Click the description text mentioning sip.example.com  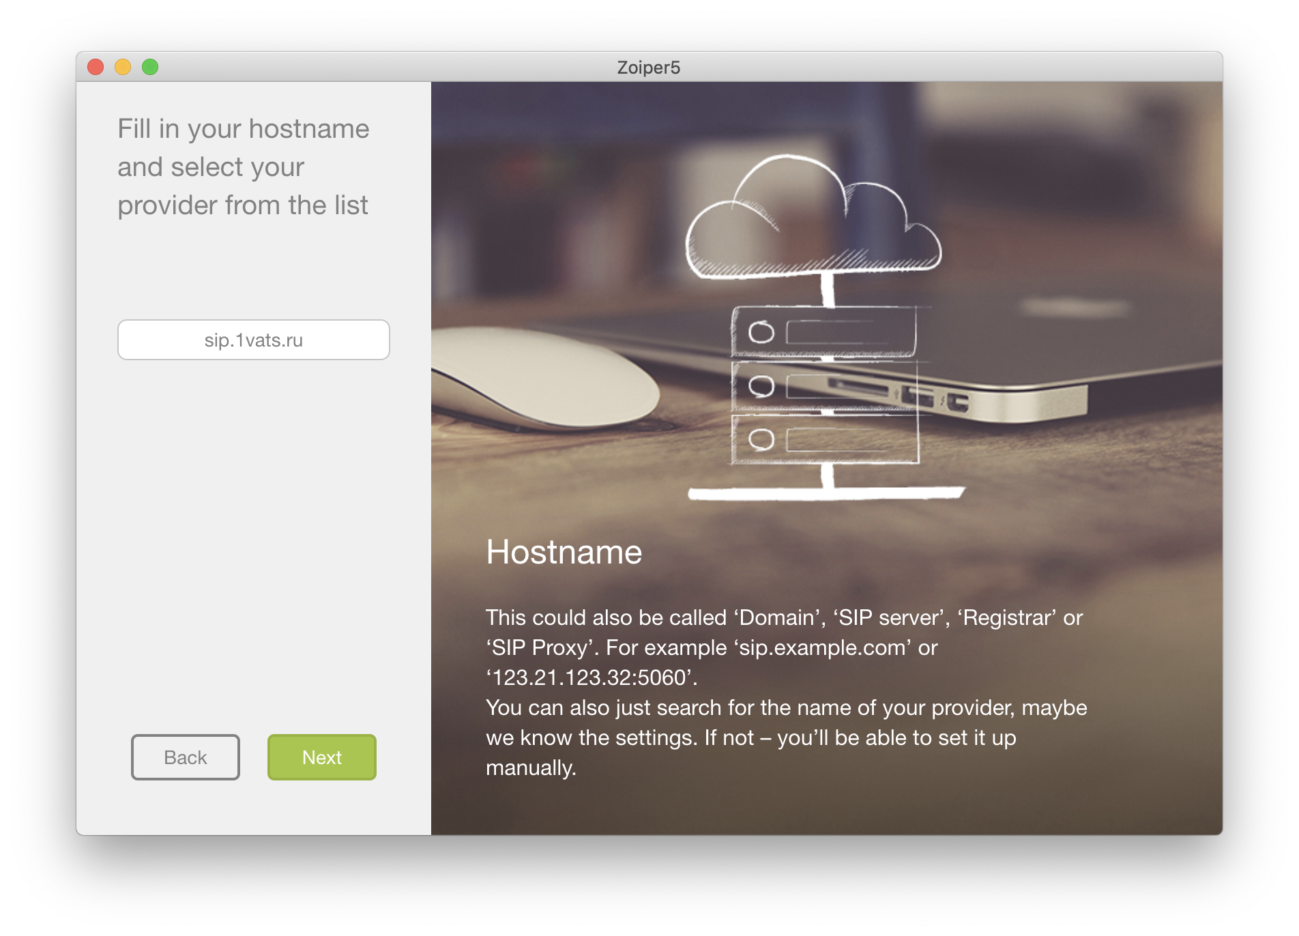(x=712, y=647)
